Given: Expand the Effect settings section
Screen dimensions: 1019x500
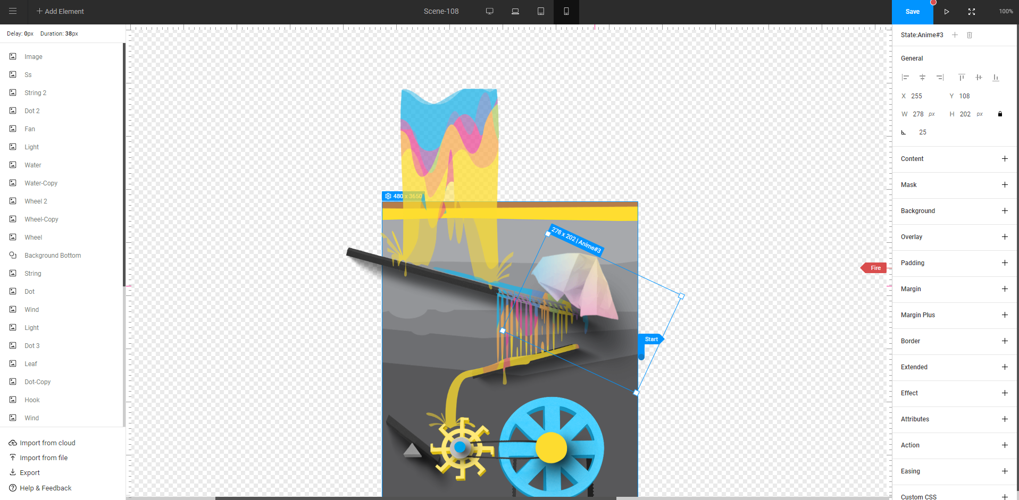Looking at the screenshot, I should (x=1004, y=393).
